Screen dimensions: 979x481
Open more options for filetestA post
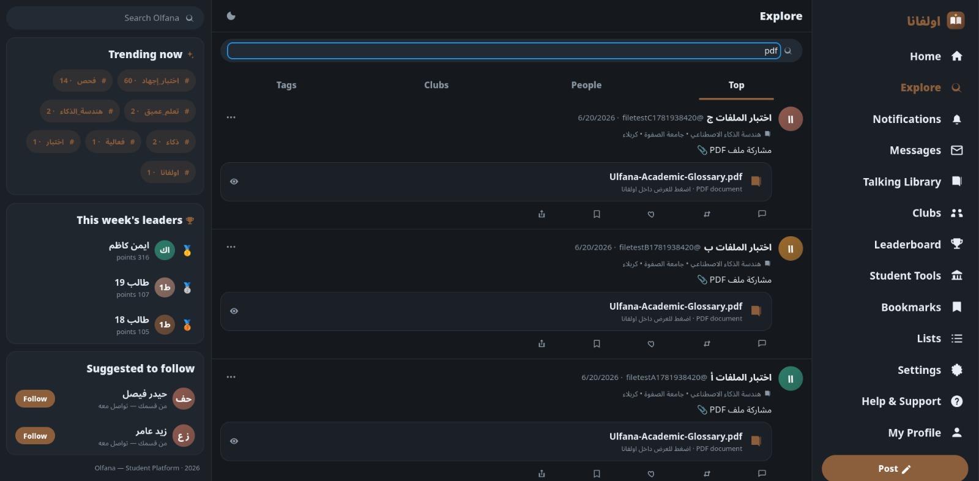231,377
